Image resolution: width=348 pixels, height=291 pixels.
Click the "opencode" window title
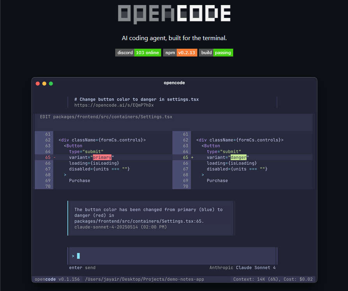174,83
